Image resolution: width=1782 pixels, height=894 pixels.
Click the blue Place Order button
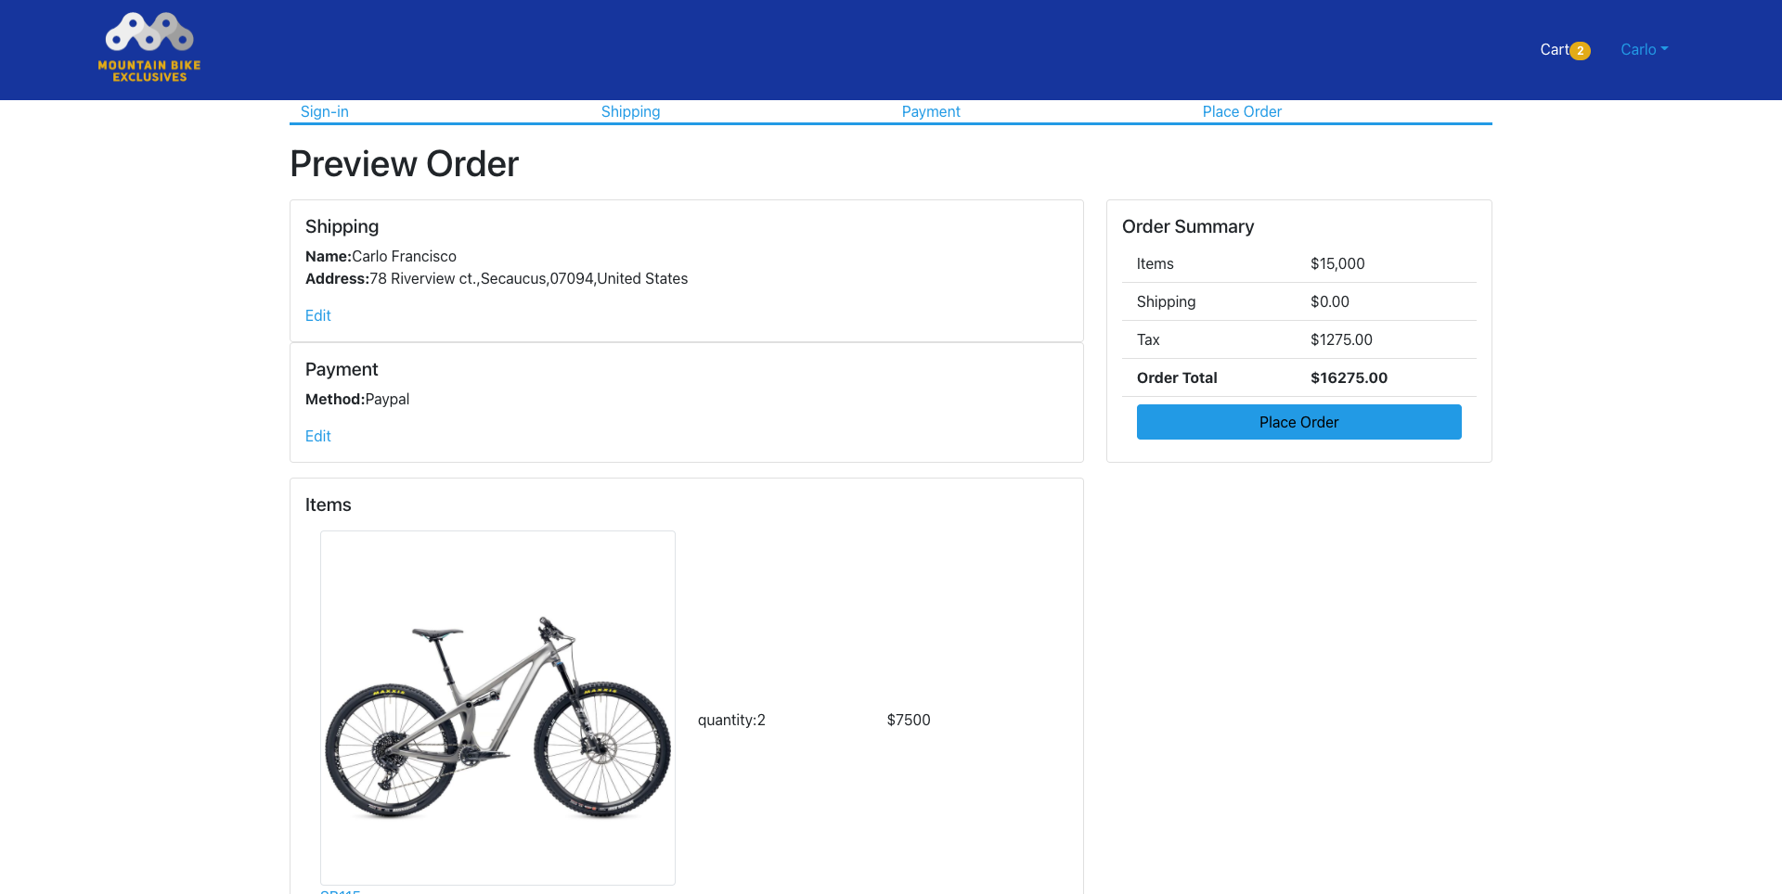[x=1299, y=422]
